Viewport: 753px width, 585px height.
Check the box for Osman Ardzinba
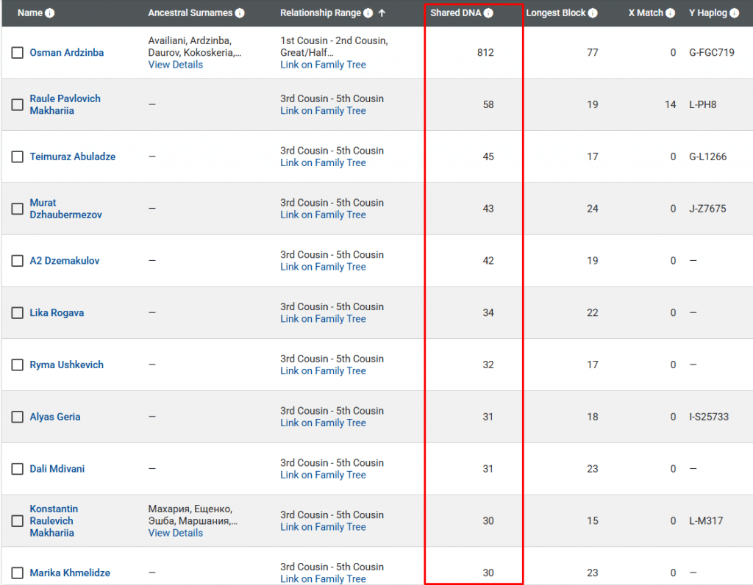(18, 53)
